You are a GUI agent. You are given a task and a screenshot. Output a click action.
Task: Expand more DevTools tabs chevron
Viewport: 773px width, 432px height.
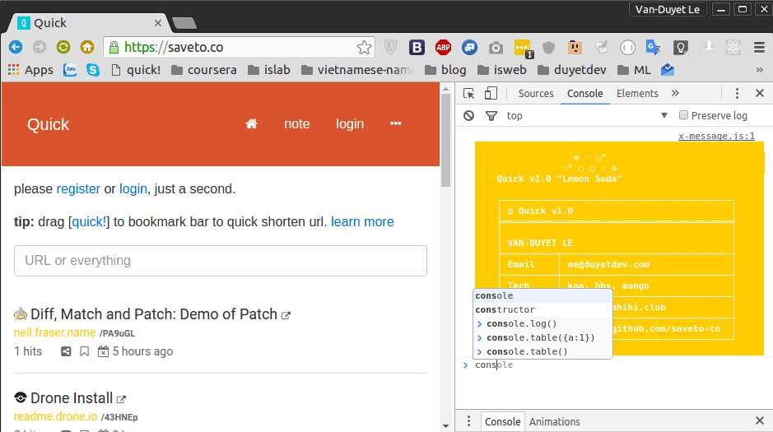pyautogui.click(x=675, y=94)
